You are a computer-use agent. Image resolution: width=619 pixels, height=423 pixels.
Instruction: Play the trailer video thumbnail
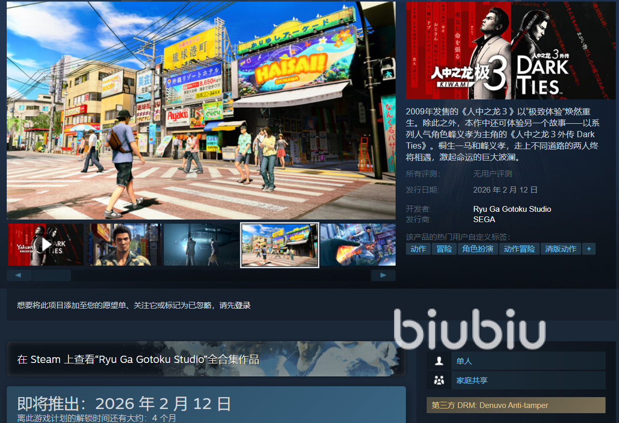pos(46,244)
